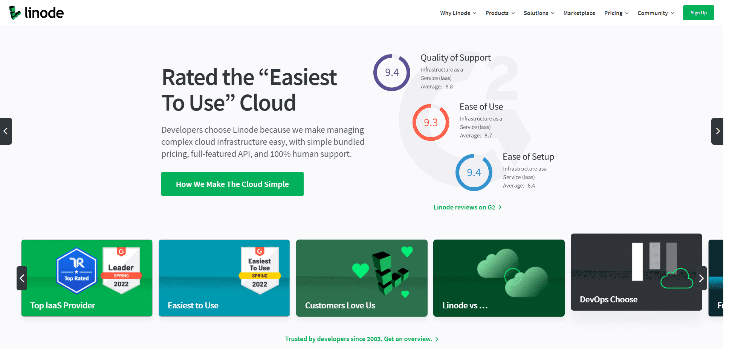732x349 pixels.
Task: Click the Linode logo
Action: coord(37,13)
